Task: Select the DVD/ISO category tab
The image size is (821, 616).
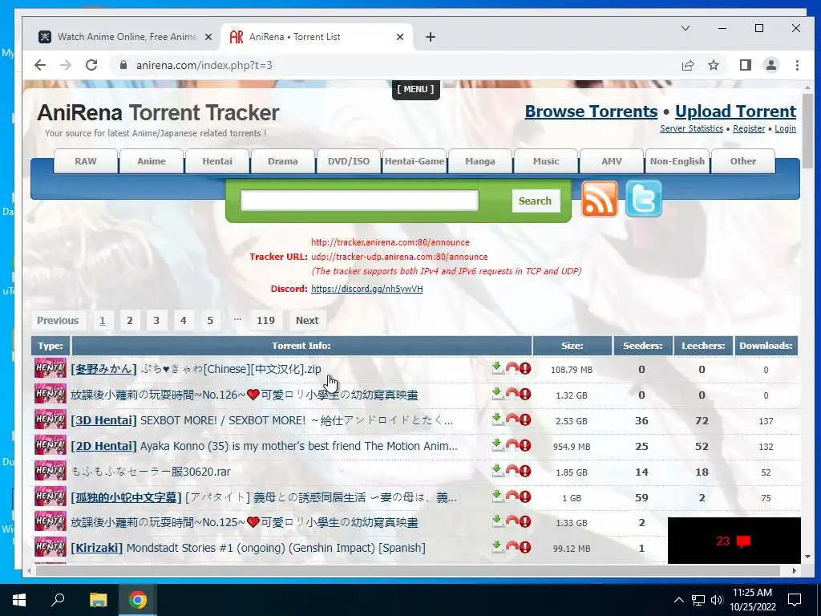Action: tap(349, 161)
